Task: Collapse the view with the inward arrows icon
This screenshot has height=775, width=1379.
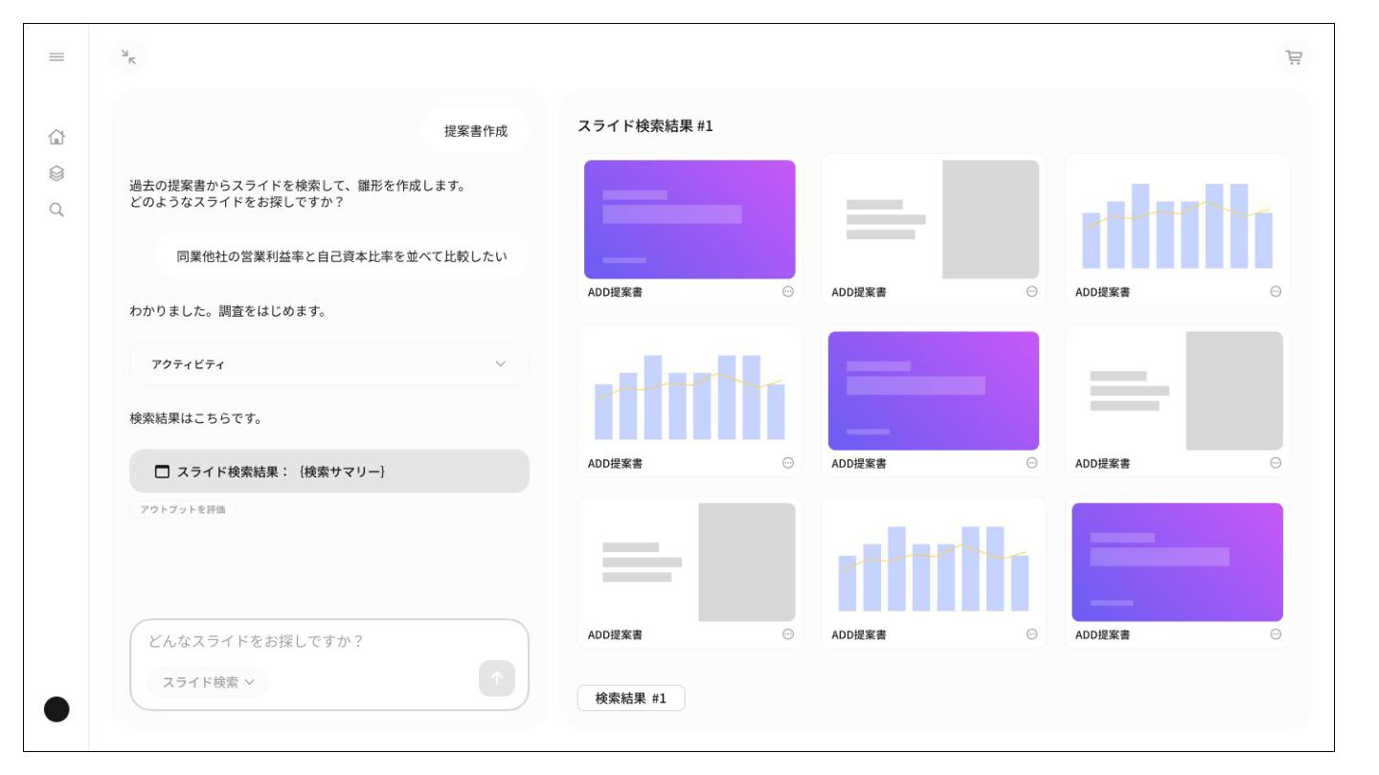Action: (128, 57)
